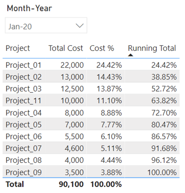Click the 4,000 total cost cell

point(74,160)
